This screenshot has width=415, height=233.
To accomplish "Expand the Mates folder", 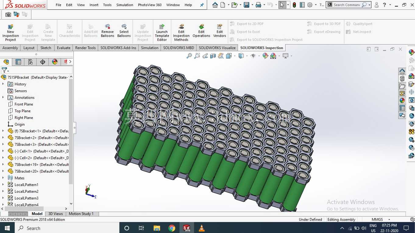I will coord(3,178).
